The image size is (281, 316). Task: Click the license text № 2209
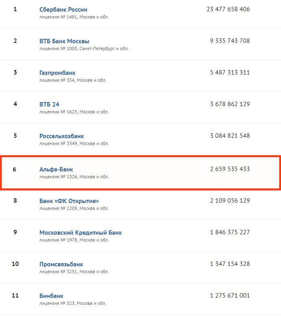pos(74,208)
